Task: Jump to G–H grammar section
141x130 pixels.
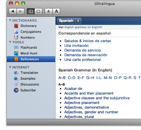Action: [90, 78]
